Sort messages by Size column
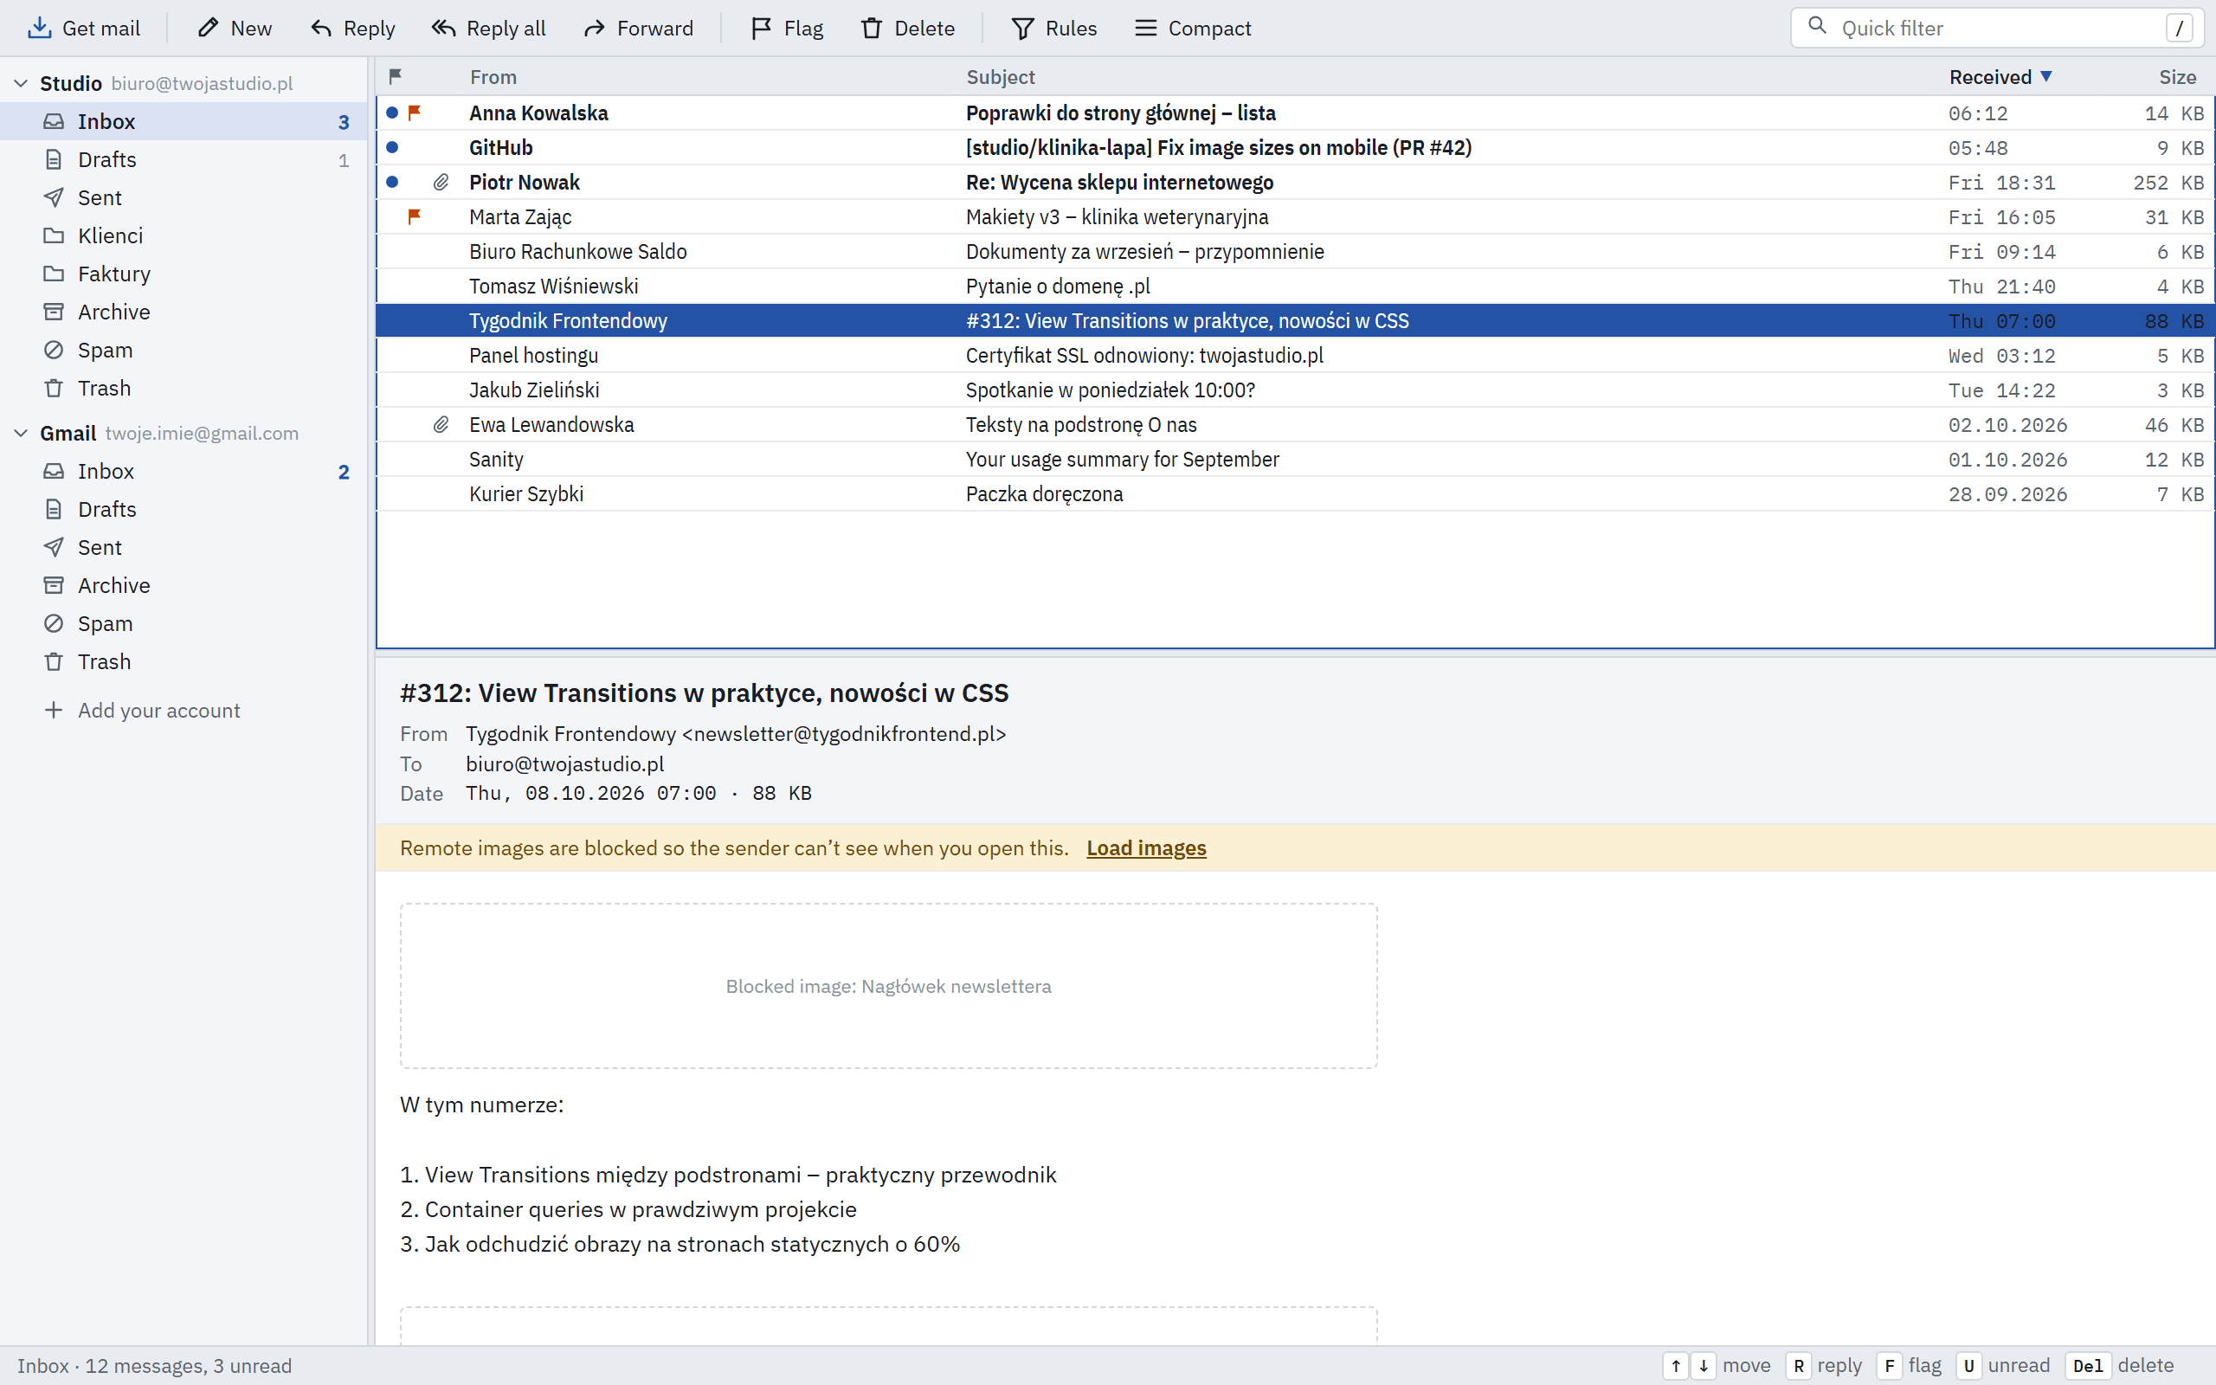 coord(2178,77)
